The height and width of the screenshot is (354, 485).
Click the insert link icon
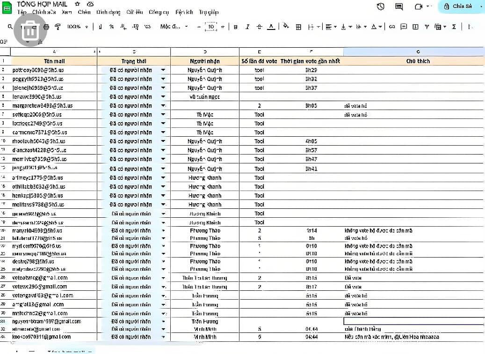(392, 27)
